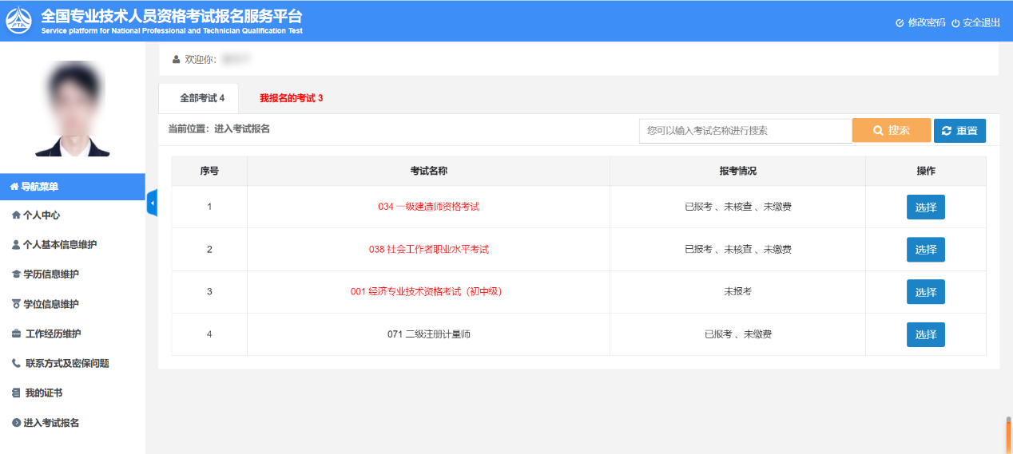Go to 学历信息维护 page
Image resolution: width=1013 pixels, height=454 pixels.
click(x=50, y=274)
